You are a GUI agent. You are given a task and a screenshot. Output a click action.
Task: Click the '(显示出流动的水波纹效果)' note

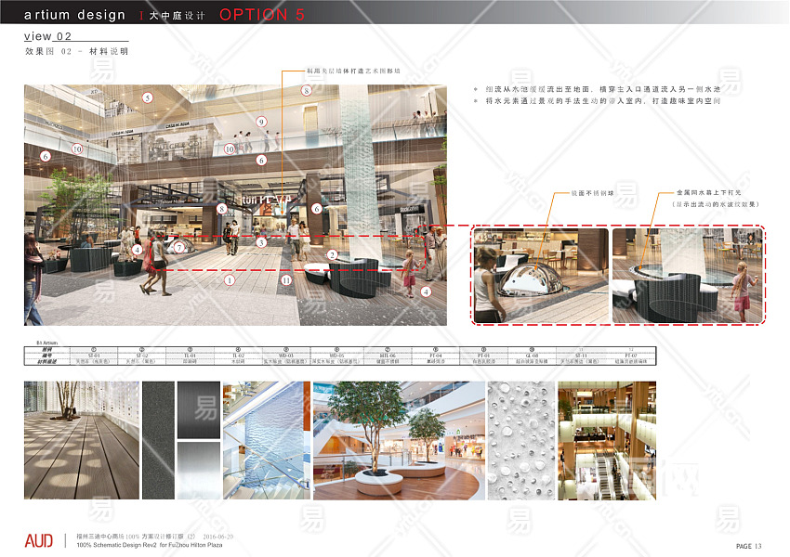(x=716, y=204)
